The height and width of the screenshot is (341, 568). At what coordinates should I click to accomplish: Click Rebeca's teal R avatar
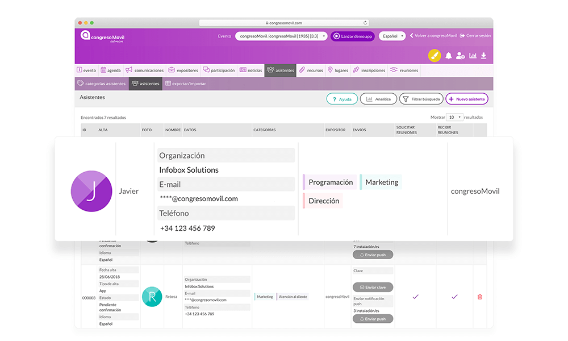coord(152,297)
